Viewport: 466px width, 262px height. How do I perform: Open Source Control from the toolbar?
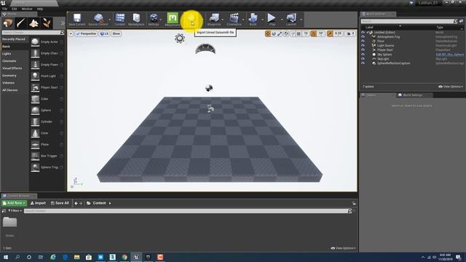tap(98, 20)
